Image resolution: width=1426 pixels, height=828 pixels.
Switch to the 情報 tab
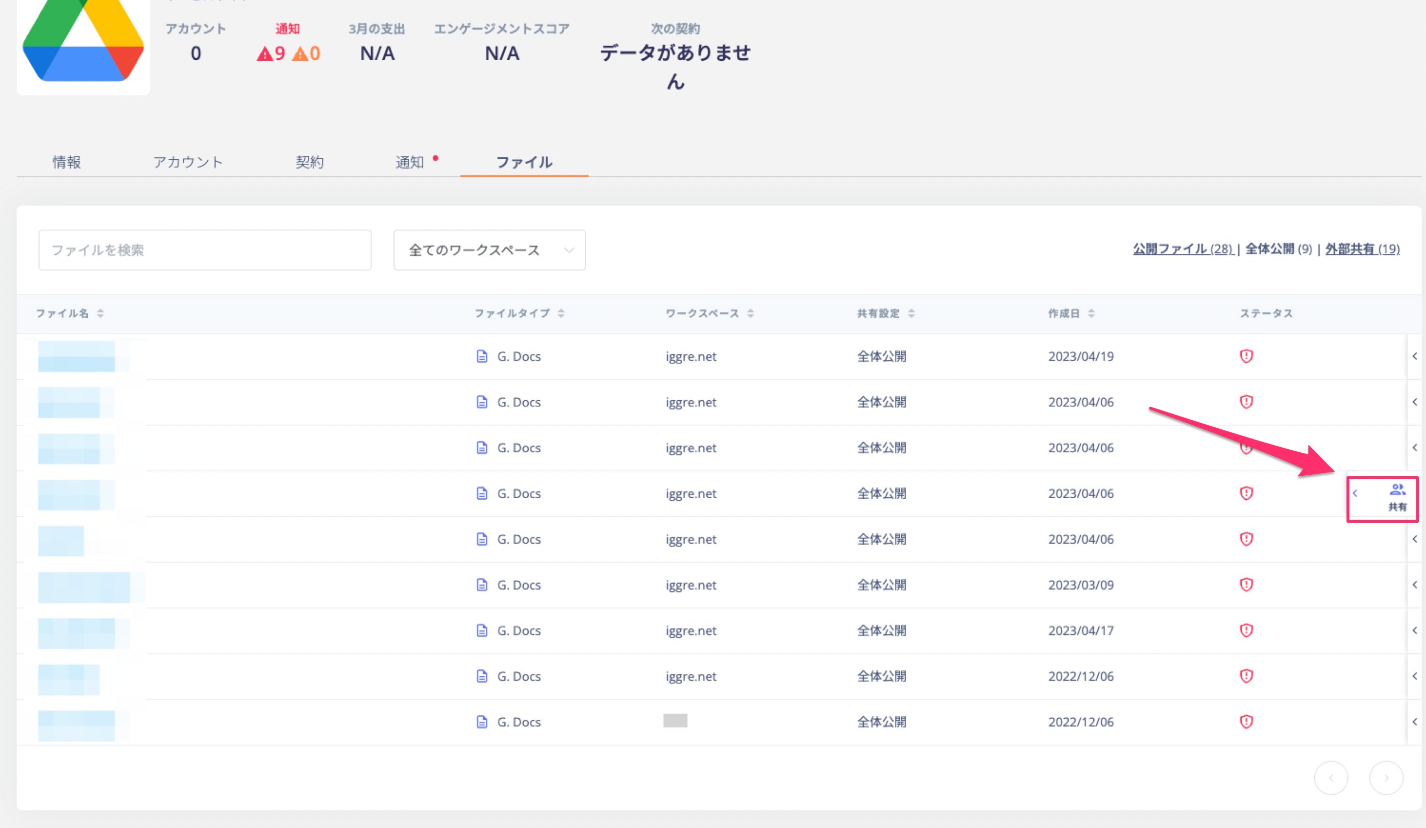[67, 162]
